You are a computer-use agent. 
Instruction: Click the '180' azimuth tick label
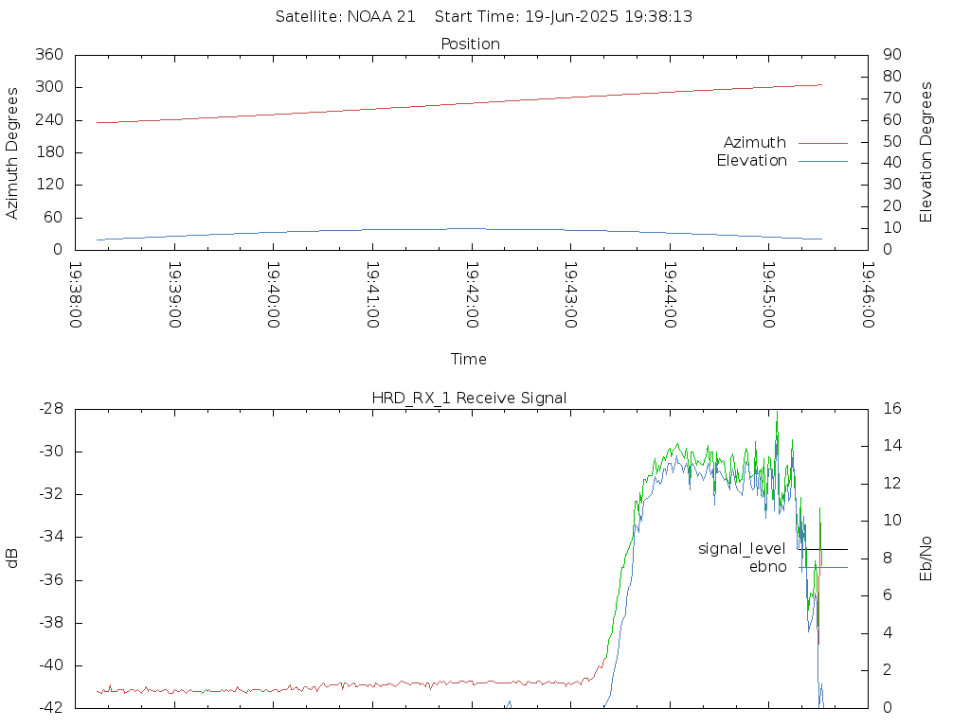point(49,152)
